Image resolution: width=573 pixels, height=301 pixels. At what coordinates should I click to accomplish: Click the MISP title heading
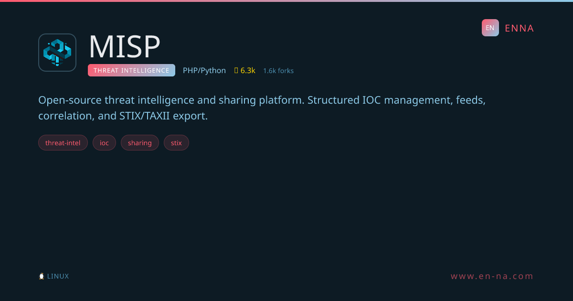(x=125, y=47)
